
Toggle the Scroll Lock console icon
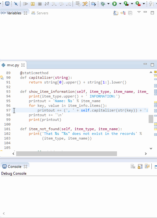coord(140,166)
